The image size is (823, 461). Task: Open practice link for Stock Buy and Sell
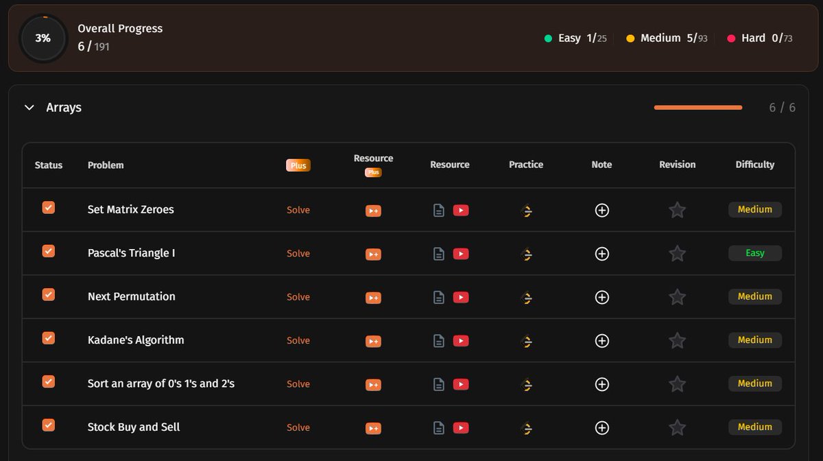point(527,429)
